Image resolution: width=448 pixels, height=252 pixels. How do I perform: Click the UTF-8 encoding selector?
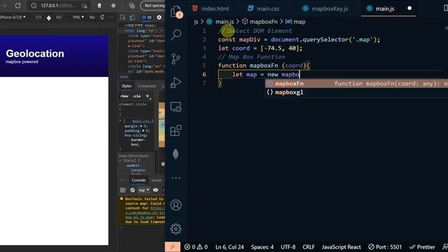288,247
